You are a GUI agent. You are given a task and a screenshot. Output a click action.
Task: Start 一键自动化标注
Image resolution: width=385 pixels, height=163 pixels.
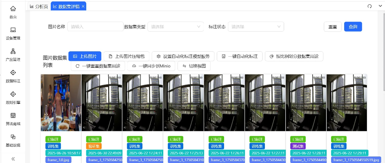[239, 56]
